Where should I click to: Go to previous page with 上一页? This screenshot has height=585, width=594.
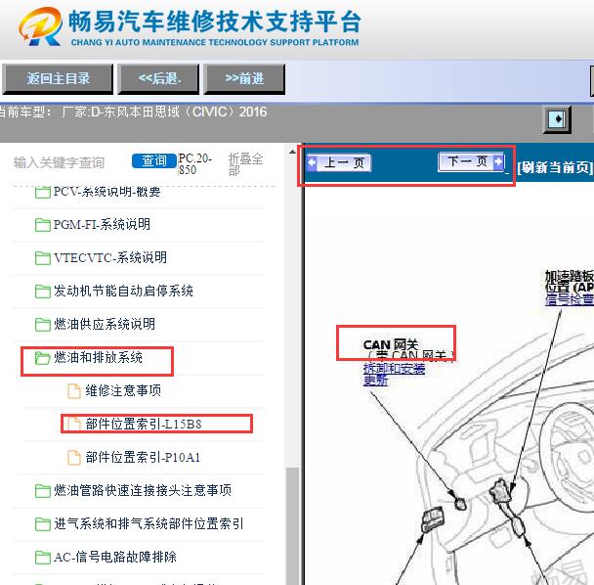coord(339,162)
